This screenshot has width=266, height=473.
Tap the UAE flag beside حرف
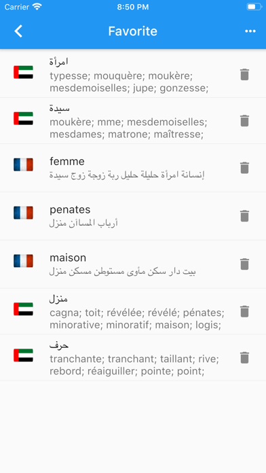tap(23, 355)
